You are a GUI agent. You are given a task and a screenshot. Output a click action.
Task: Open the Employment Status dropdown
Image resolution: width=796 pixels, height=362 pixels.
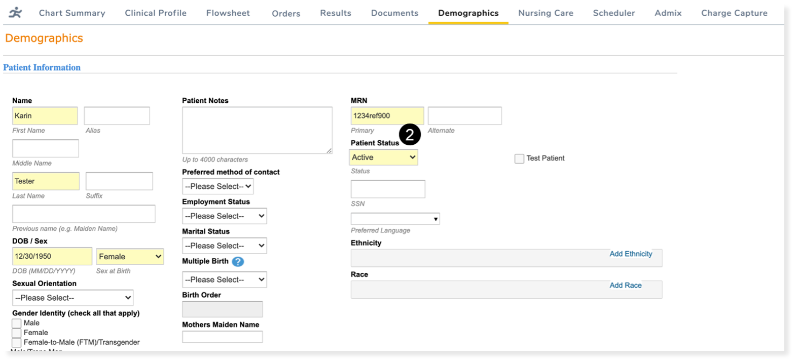click(224, 216)
